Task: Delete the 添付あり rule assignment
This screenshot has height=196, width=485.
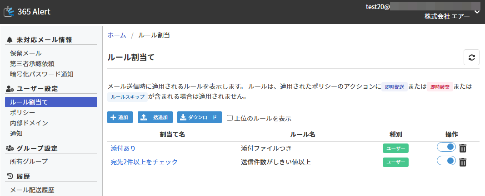Action: (463, 148)
